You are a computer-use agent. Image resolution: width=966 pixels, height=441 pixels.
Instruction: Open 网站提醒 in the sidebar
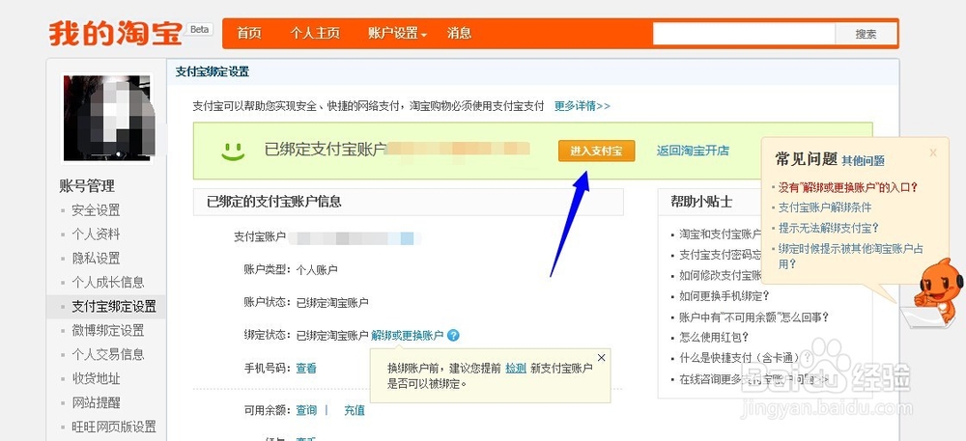pyautogui.click(x=96, y=402)
